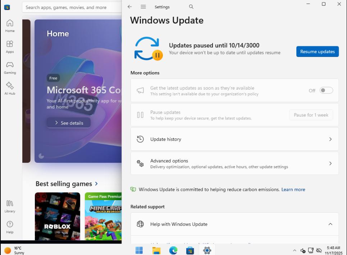
Task: Open AI Hub in Microsoft Store
Action: [x=10, y=89]
